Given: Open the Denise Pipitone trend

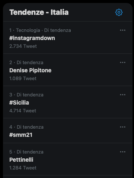Looking at the screenshot, I should [x=30, y=70].
